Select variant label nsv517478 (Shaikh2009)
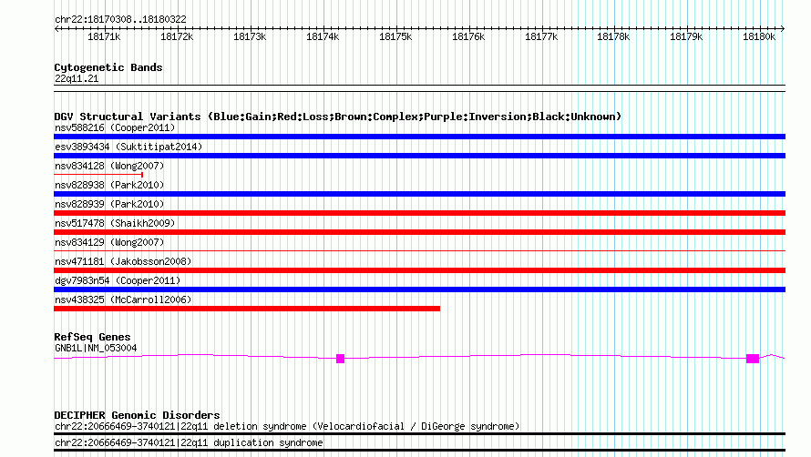Screen dimensions: 811x457 point(115,223)
